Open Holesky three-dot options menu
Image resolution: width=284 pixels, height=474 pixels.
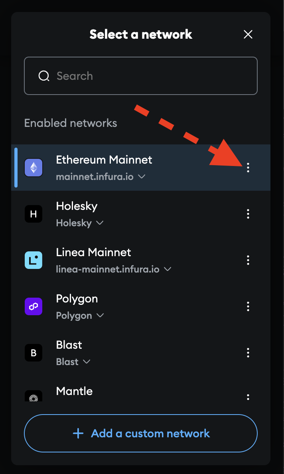(x=248, y=214)
